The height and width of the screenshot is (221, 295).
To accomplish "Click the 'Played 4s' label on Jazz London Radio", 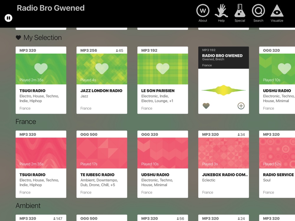I will click(x=88, y=80).
